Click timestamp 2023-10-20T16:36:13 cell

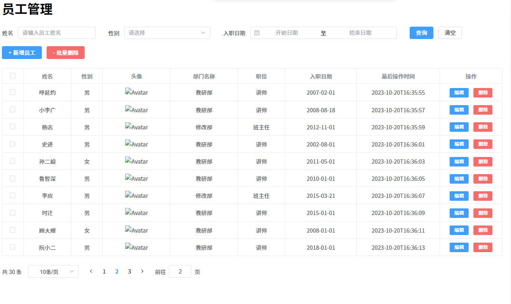point(398,248)
